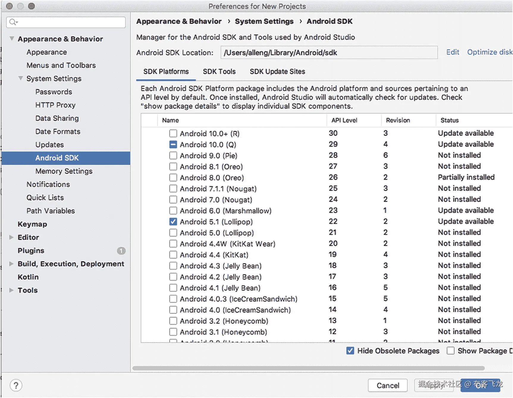Click the Cancel button
This screenshot has height=398, width=513.
[x=388, y=386]
